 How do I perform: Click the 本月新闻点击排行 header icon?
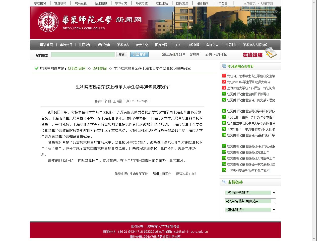tap(224, 66)
